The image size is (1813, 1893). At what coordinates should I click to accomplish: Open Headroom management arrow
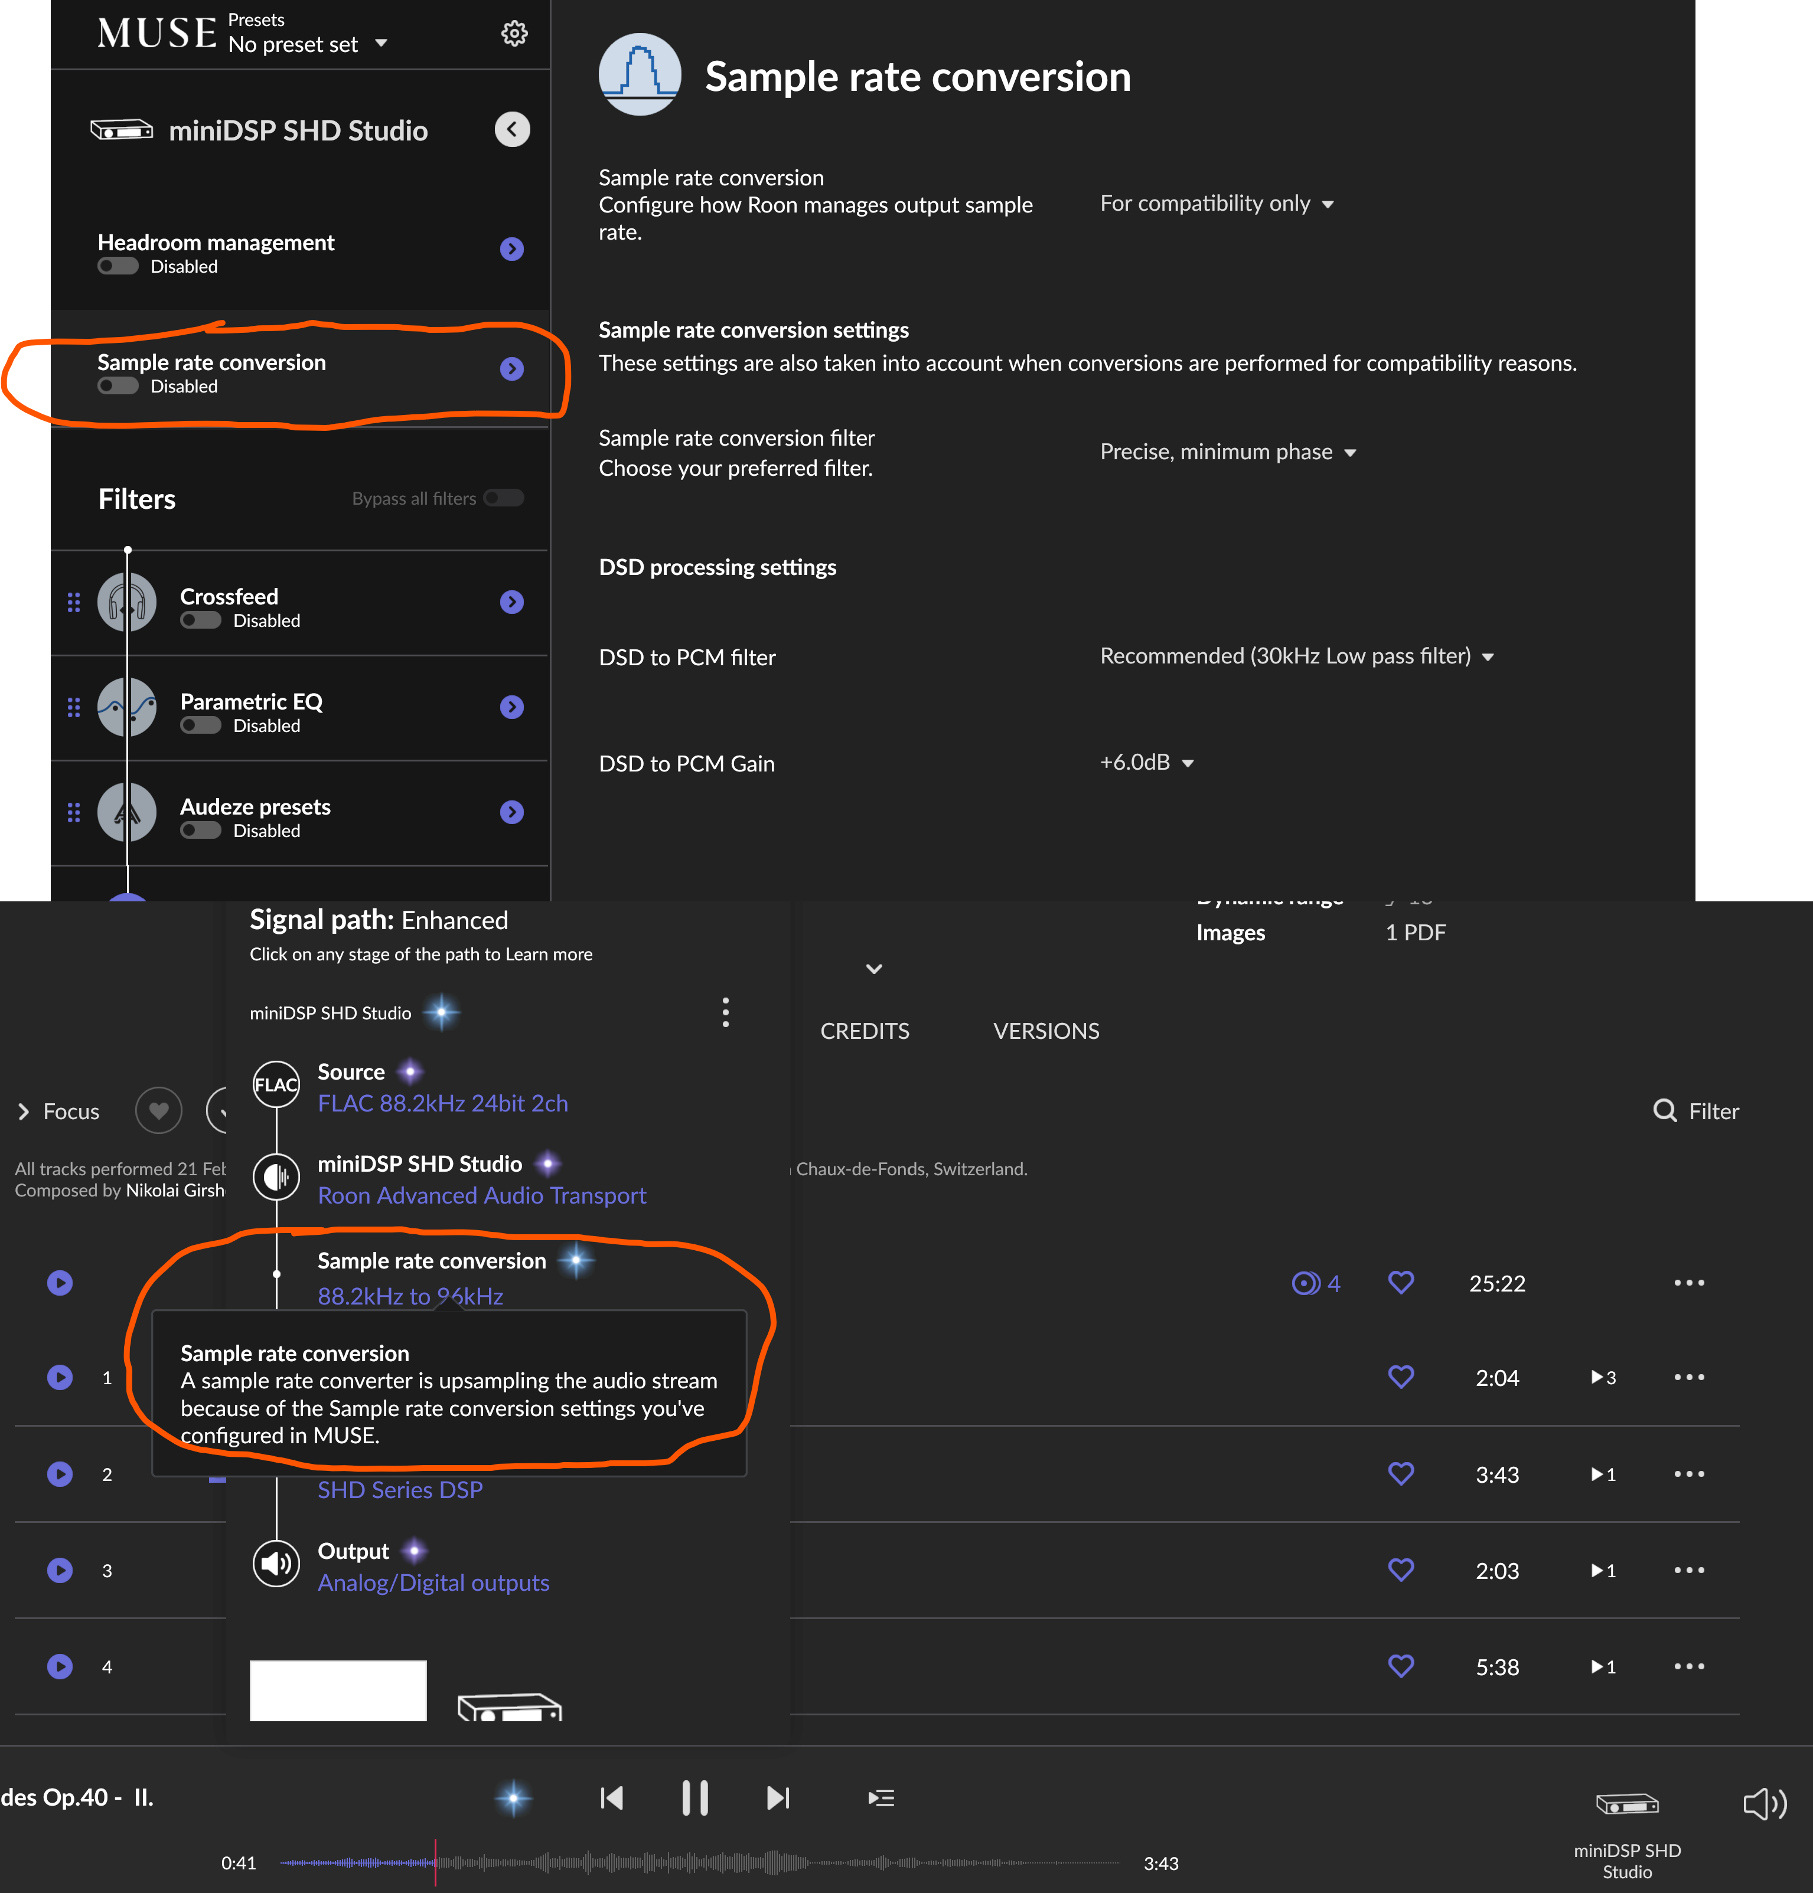coord(512,249)
